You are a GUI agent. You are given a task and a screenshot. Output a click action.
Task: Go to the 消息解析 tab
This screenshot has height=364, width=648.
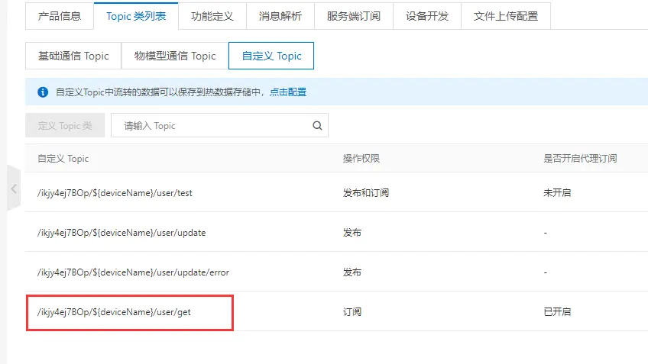[x=280, y=15]
